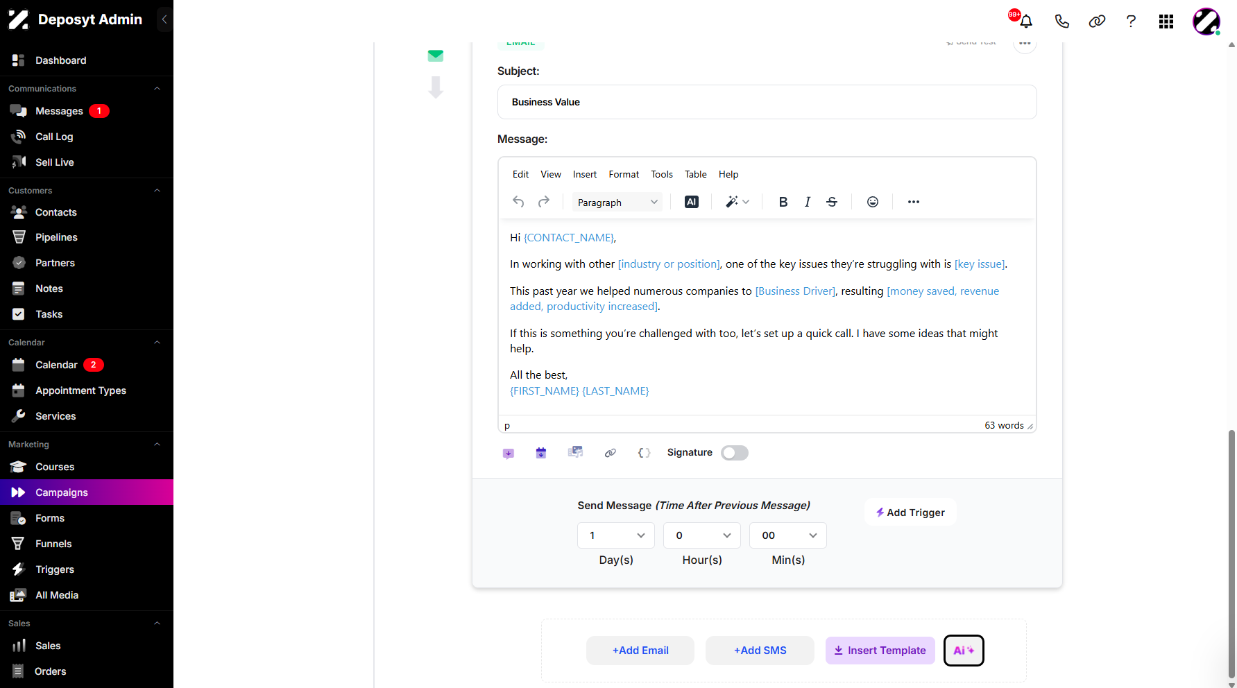
Task: Open the apps grid menu
Action: [x=1166, y=21]
